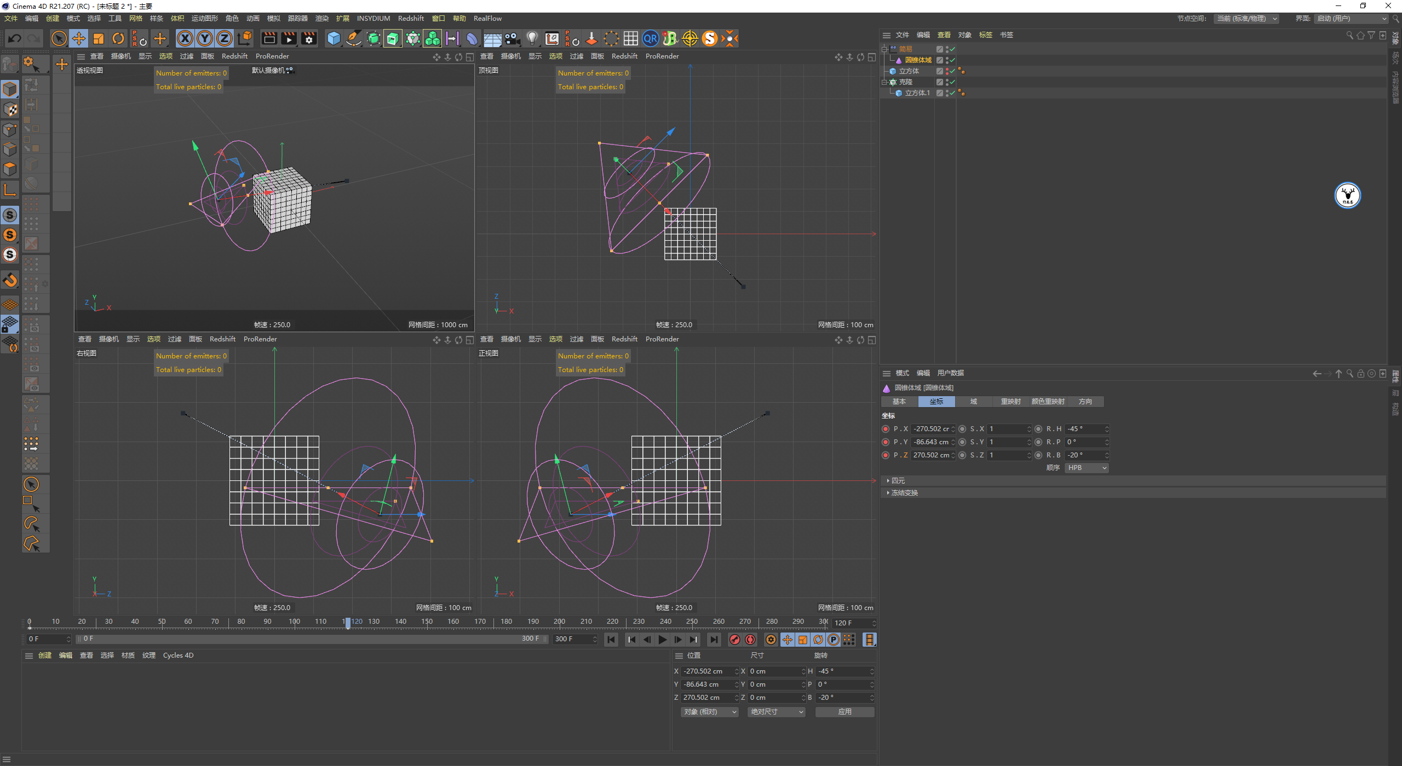This screenshot has height=766, width=1402.
Task: Click the light bulb icon
Action: pos(532,38)
